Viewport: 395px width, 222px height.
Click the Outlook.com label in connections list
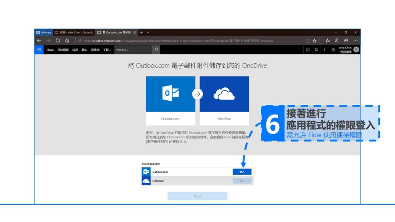(x=160, y=172)
